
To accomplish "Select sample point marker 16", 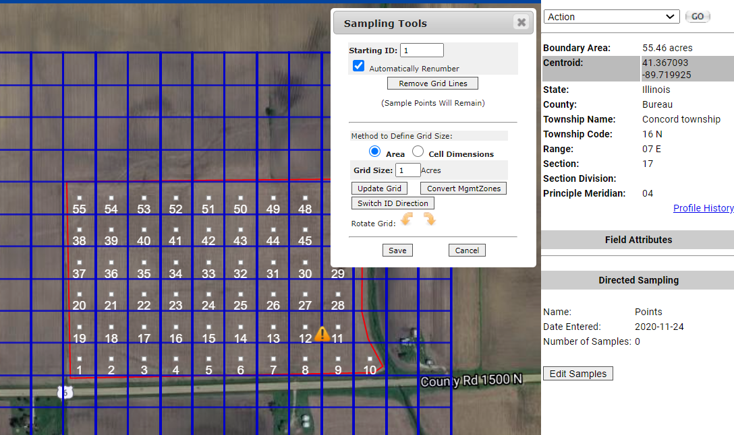I will [175, 327].
